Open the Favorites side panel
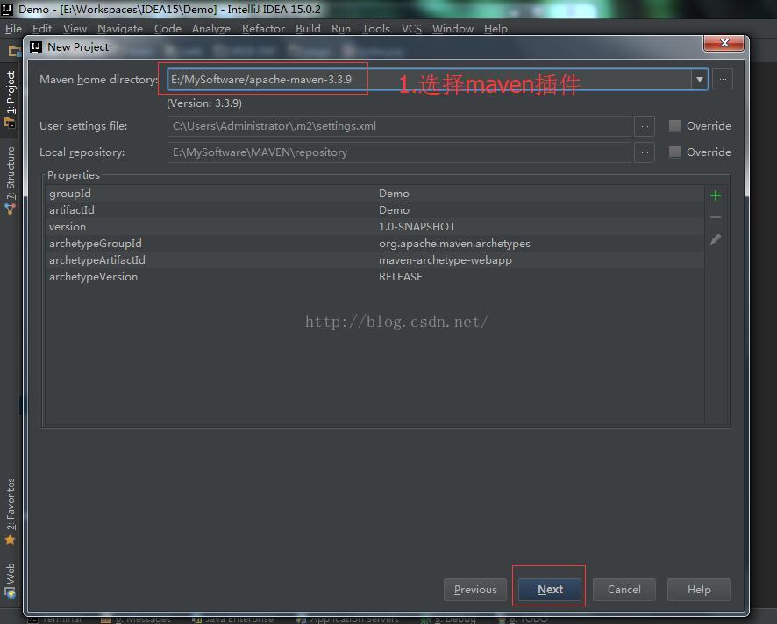 [10, 512]
